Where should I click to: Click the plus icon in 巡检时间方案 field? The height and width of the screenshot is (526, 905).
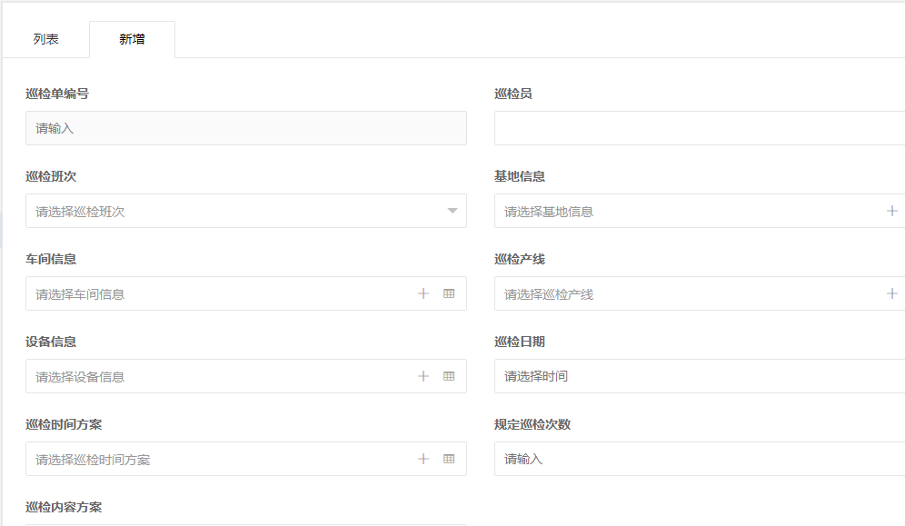click(423, 459)
